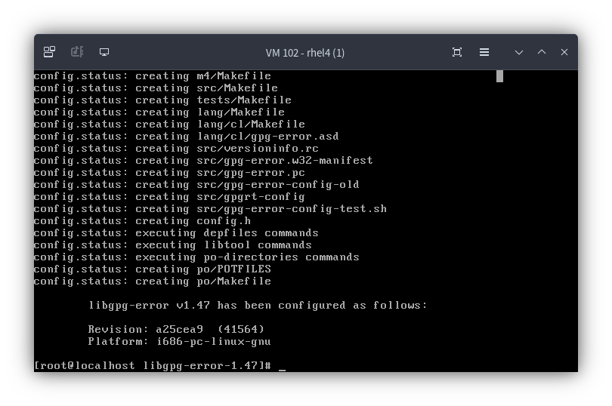The image size is (612, 406).
Task: Click the 'creating m4/Makefile' output line
Action: [x=152, y=76]
